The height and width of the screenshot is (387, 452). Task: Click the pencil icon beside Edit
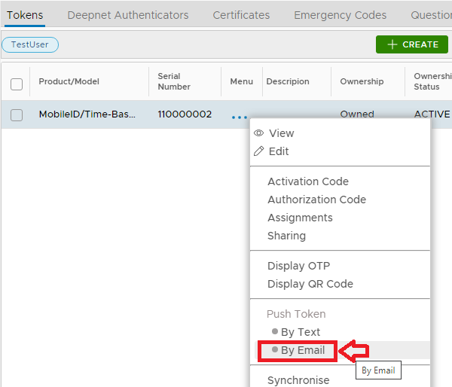(x=259, y=151)
